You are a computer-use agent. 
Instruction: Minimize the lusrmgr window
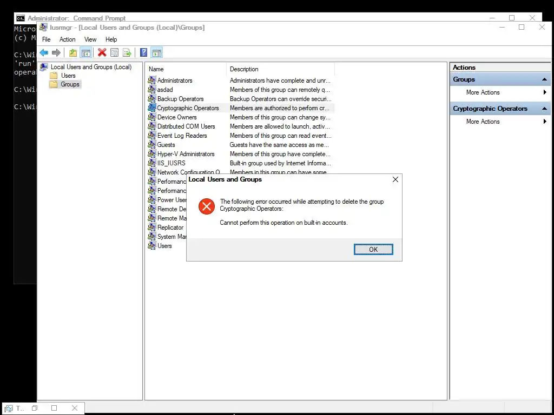point(502,27)
